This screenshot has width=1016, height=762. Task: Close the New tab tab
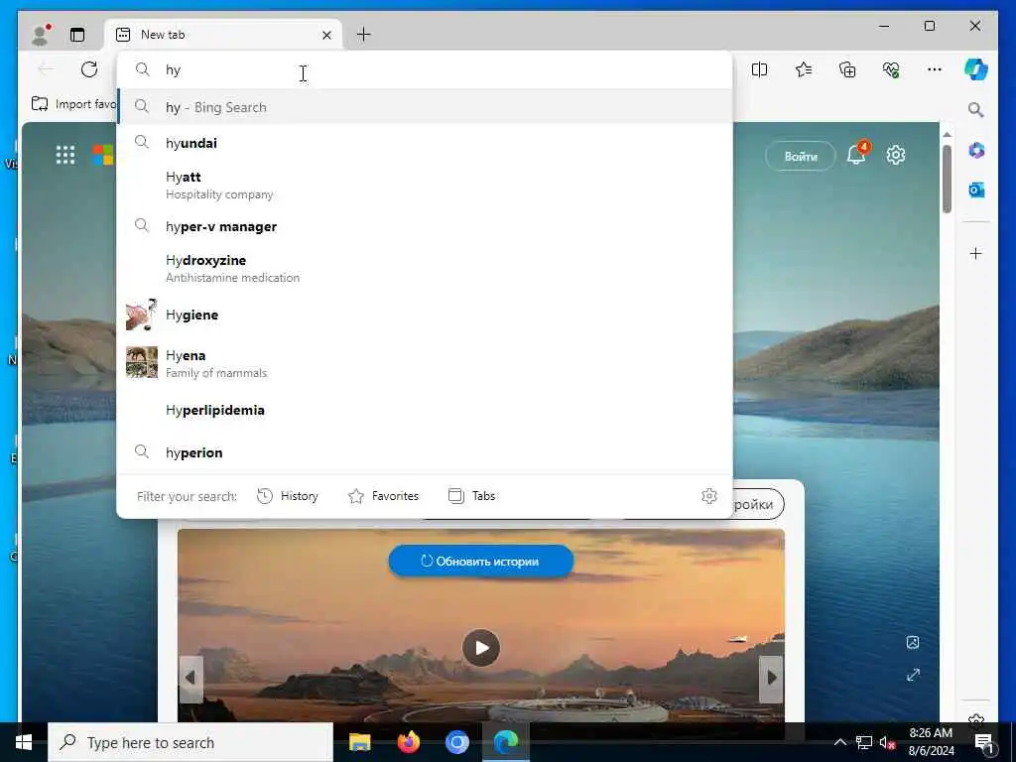326,35
